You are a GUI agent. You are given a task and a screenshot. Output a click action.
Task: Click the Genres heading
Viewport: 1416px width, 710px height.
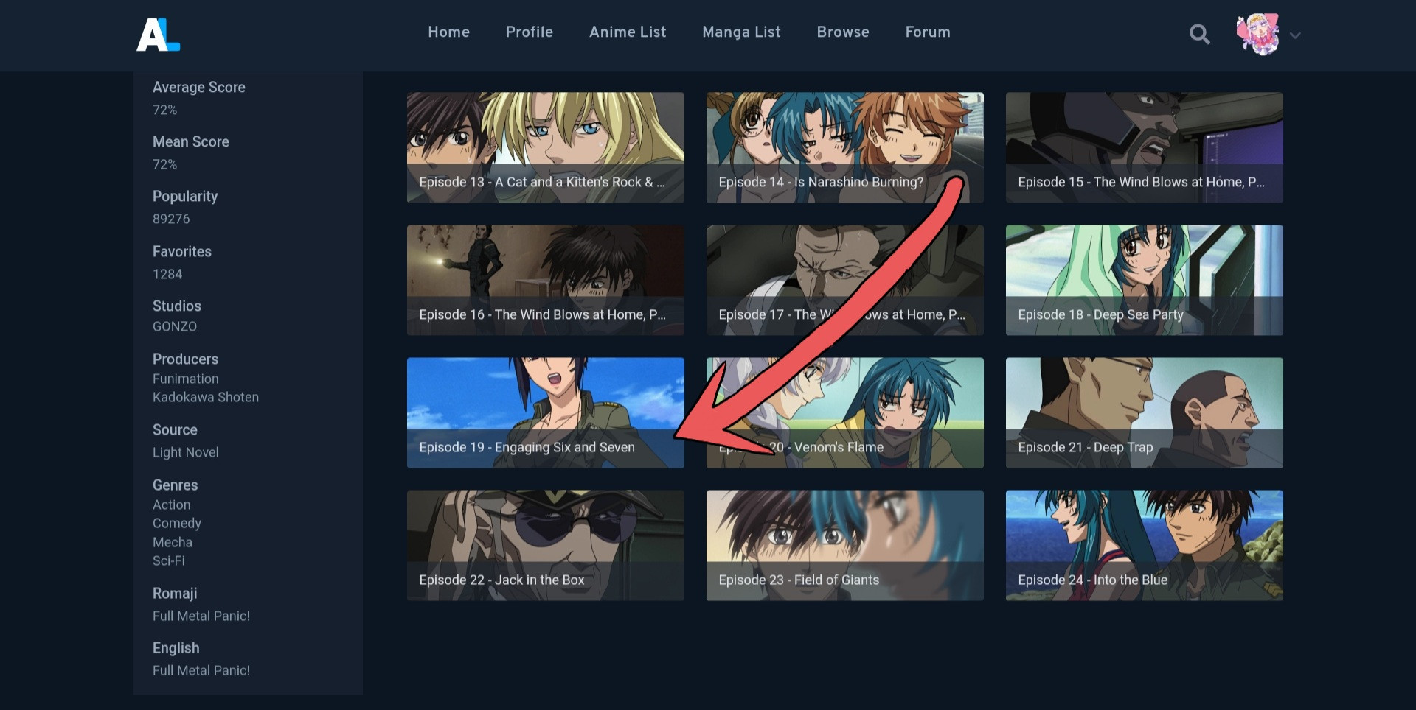click(176, 485)
